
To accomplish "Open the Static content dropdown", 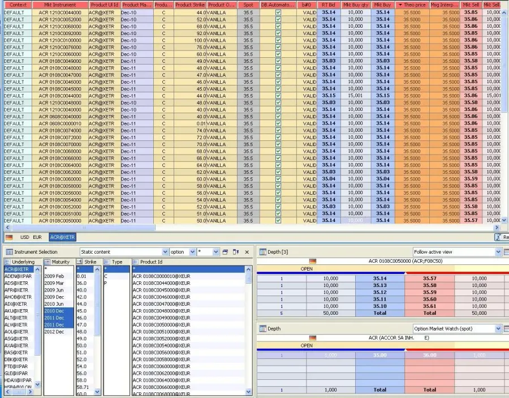I will pos(165,252).
